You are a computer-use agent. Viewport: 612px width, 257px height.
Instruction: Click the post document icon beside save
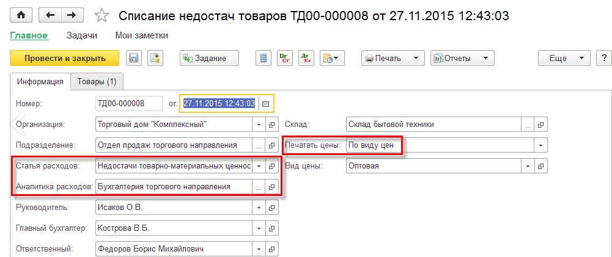click(x=155, y=59)
